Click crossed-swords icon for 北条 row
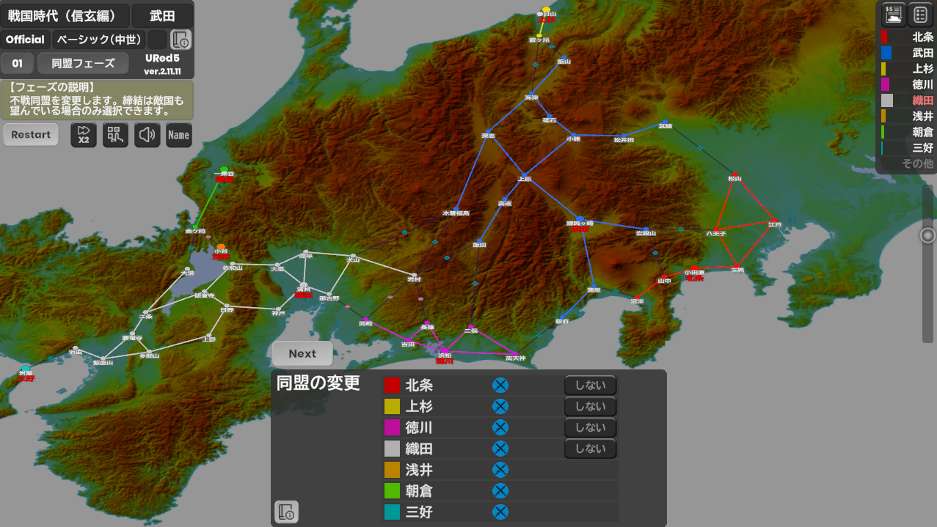 [500, 386]
